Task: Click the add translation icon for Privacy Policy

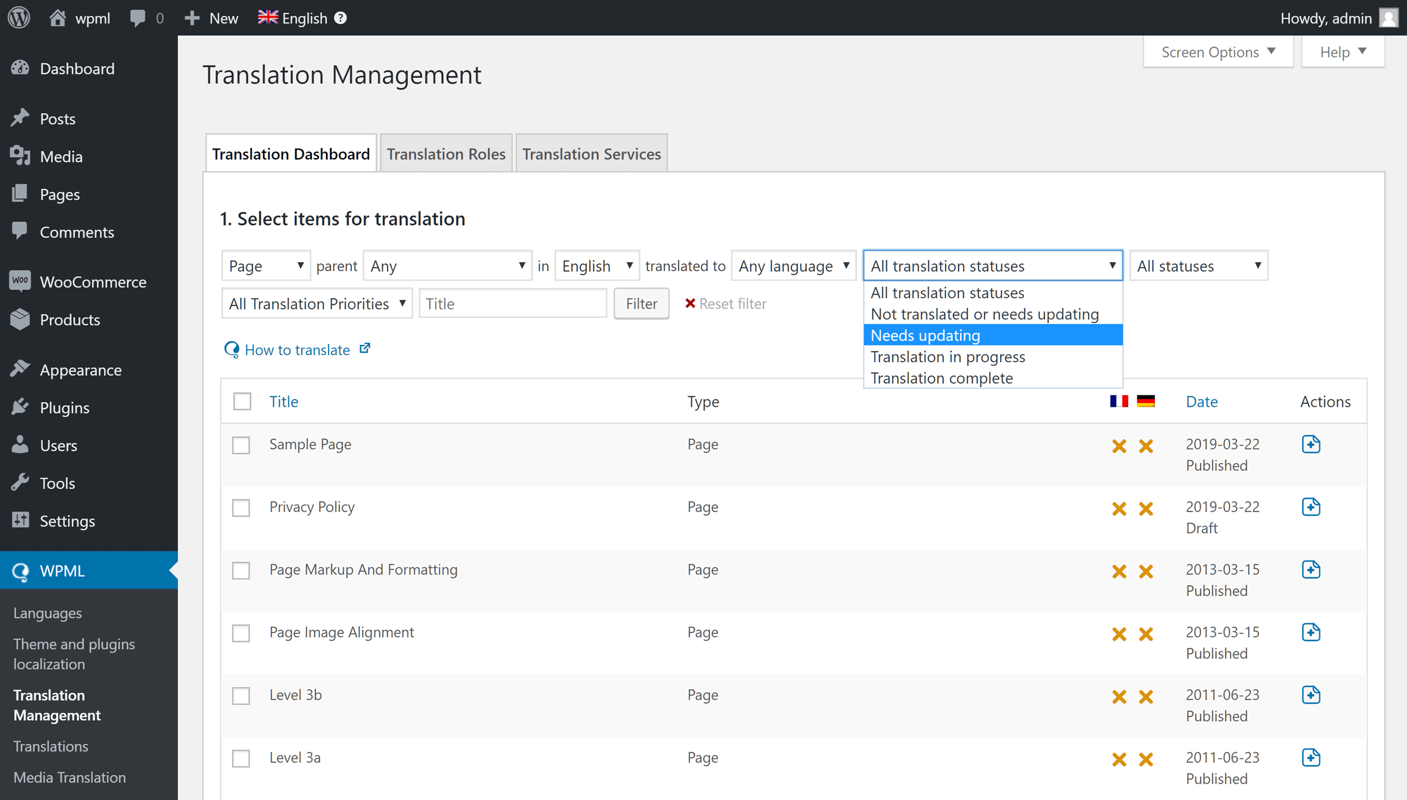Action: [x=1311, y=506]
